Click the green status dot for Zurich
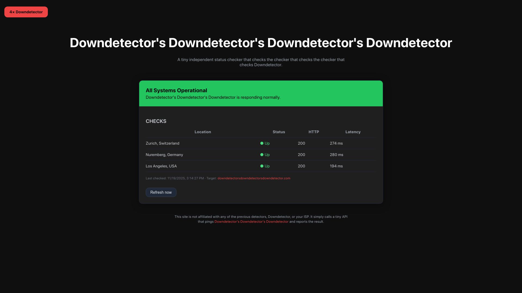 pyautogui.click(x=262, y=143)
